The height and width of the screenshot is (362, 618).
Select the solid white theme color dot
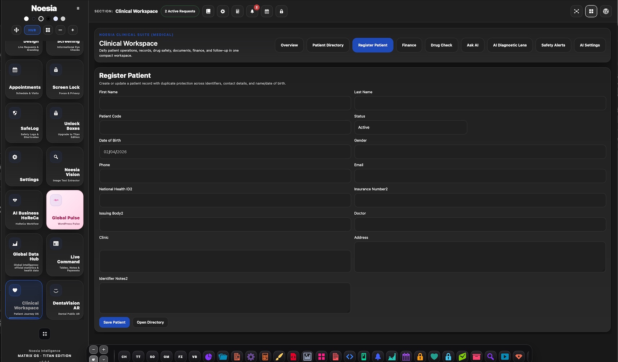click(x=26, y=19)
